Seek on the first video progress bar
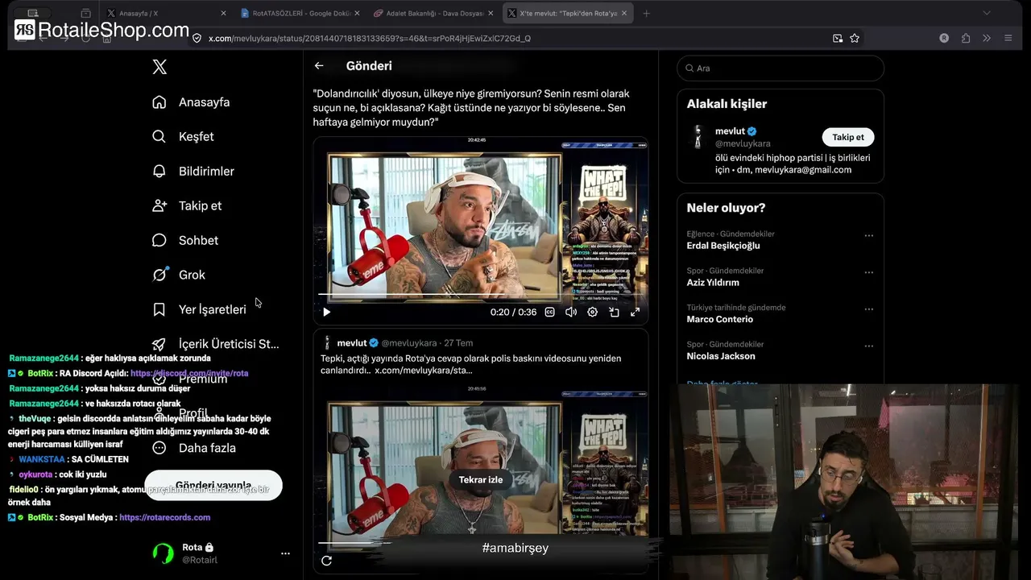 click(x=480, y=295)
